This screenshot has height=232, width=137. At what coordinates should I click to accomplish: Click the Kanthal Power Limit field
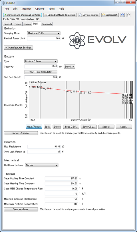44,39
